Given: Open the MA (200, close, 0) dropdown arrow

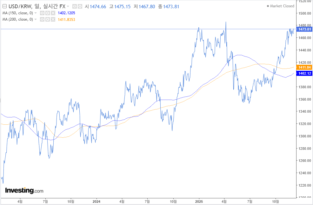Looking at the screenshot, I should (x=36, y=19).
